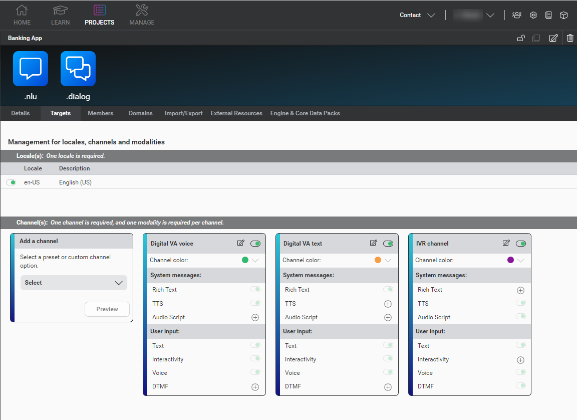Go to the LEARN section
Image resolution: width=577 pixels, height=420 pixels.
pyautogui.click(x=60, y=15)
